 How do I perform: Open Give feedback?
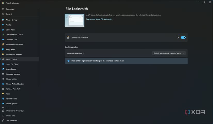click(20, 120)
